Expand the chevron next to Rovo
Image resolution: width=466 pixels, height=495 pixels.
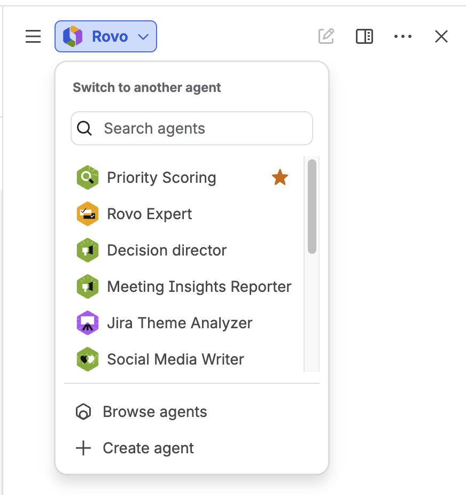coord(143,37)
